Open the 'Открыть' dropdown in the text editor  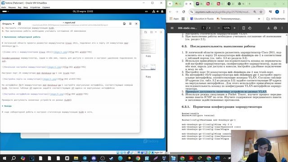click(x=8, y=24)
